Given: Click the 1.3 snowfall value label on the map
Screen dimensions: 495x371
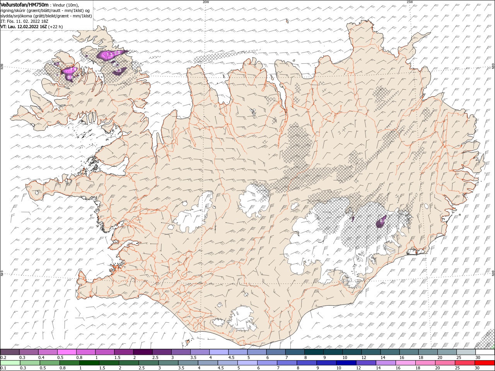Looking at the screenshot, I should (x=109, y=55).
